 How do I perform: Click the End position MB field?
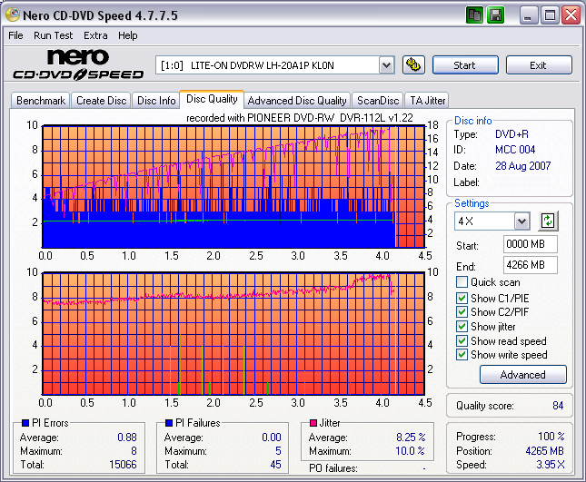(530, 264)
